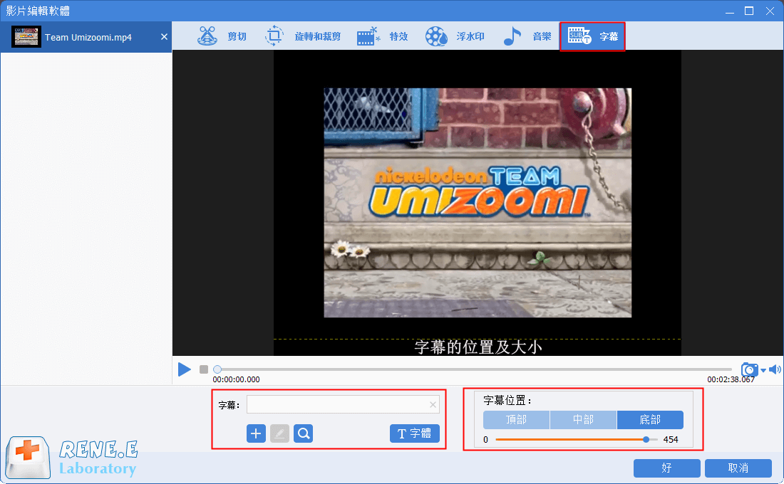The image size is (784, 484).
Task: Click the SUB subtitle icon
Action: pos(579,36)
